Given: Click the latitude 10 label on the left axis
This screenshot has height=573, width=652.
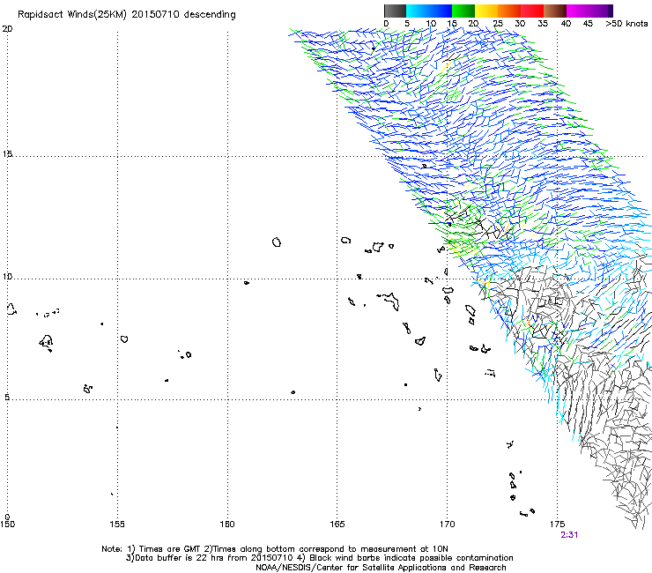Looking at the screenshot, I should pos(7,276).
